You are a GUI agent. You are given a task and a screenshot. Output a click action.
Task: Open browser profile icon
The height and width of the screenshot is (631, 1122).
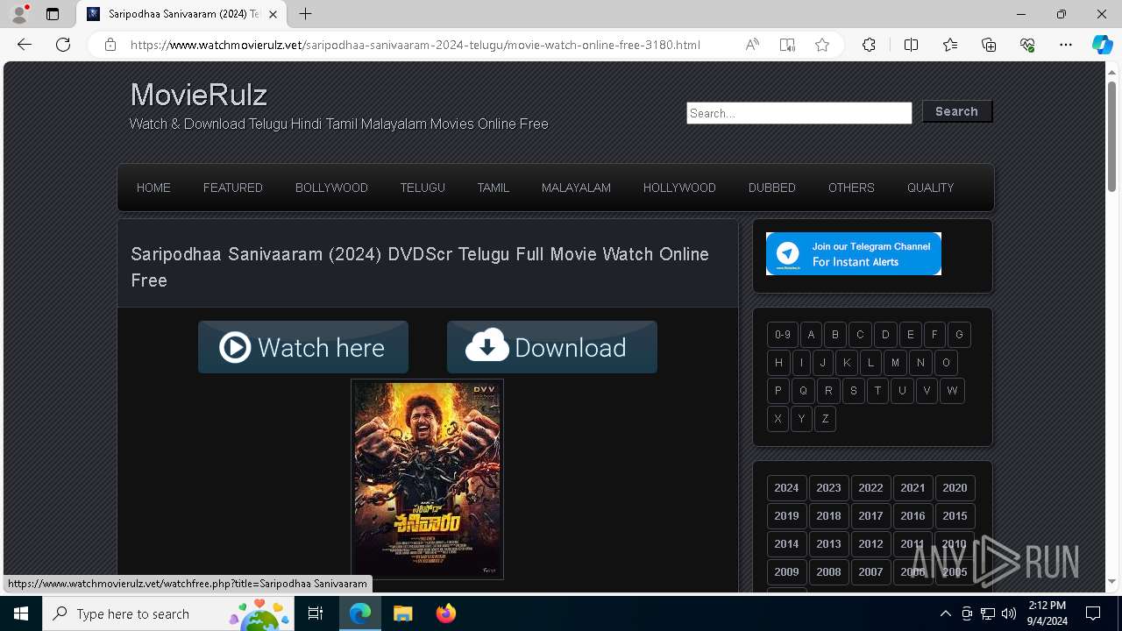[x=19, y=14]
